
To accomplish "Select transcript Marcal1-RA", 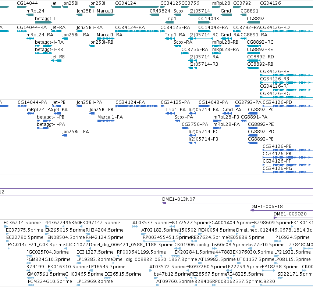I will pyautogui.click(x=106, y=39).
